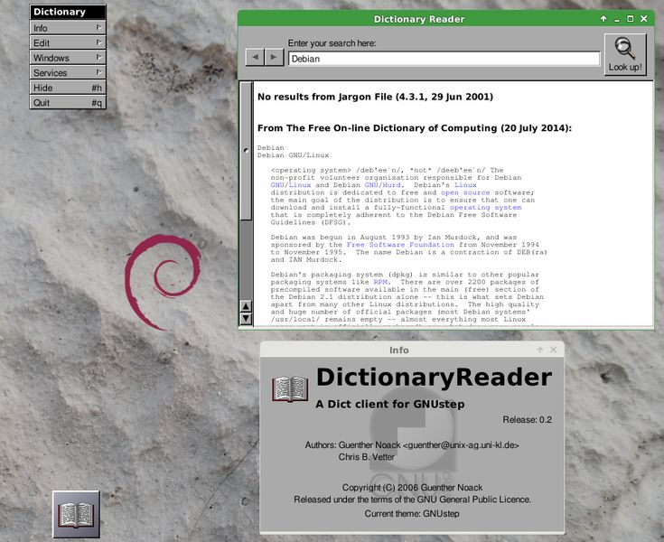Screen dimensions: 664x542
Task: Select Hide from the Dictionary menu
Action: coord(68,88)
